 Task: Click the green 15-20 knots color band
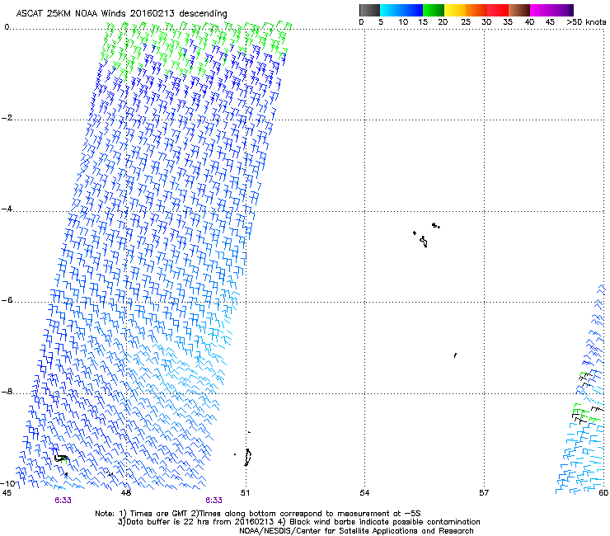434,10
